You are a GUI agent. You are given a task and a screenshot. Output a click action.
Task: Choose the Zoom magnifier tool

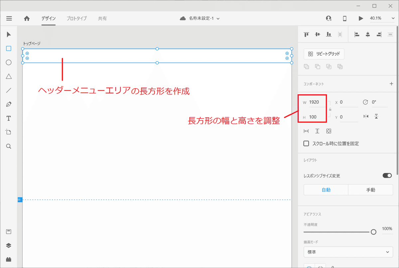[9, 146]
